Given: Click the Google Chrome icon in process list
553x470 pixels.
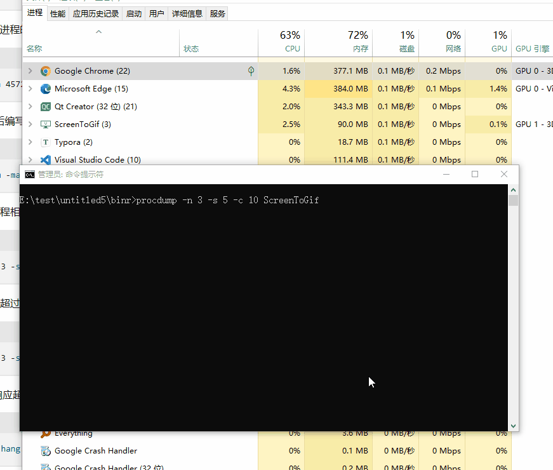Looking at the screenshot, I should 46,71.
